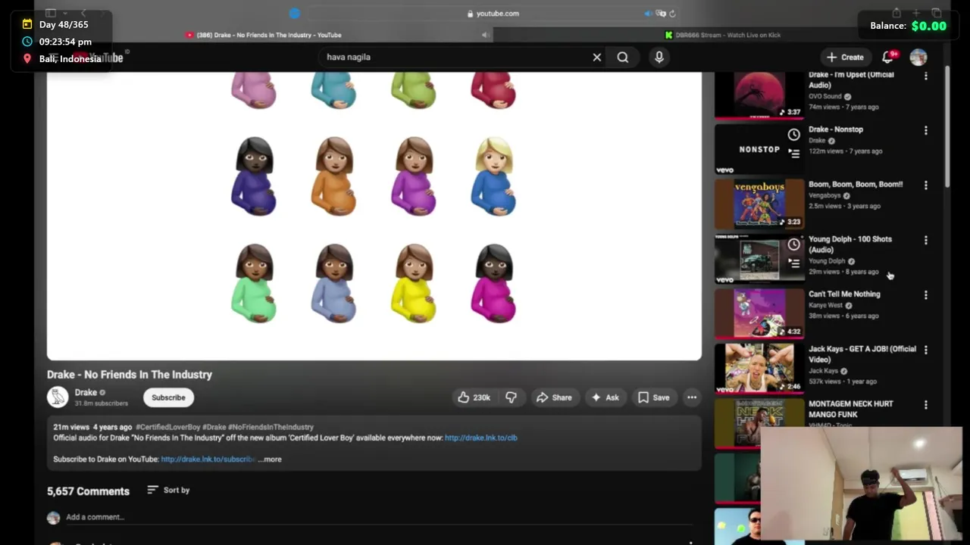Click the yellow pregnant emoji in the video
The width and height of the screenshot is (970, 545).
(x=414, y=283)
